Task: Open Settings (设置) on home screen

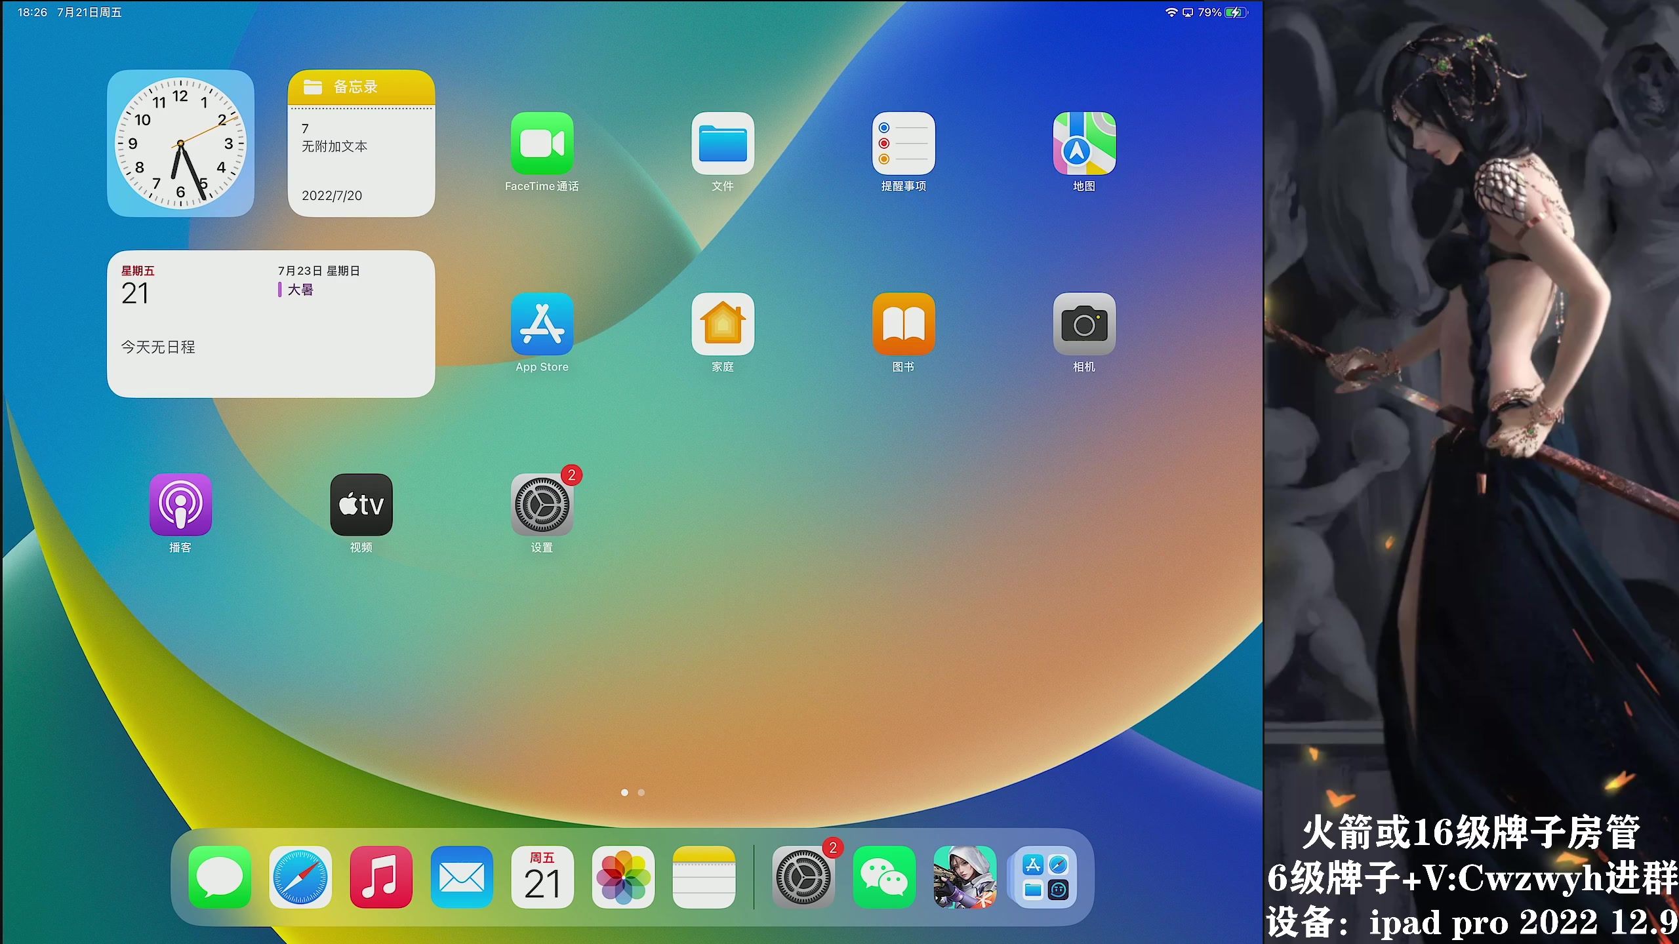Action: 542,505
